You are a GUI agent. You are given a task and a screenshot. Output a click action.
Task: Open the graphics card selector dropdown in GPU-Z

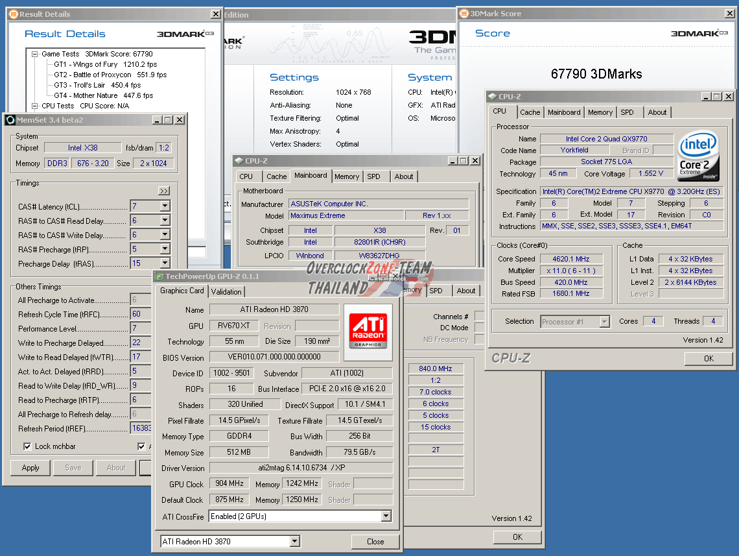(x=294, y=541)
